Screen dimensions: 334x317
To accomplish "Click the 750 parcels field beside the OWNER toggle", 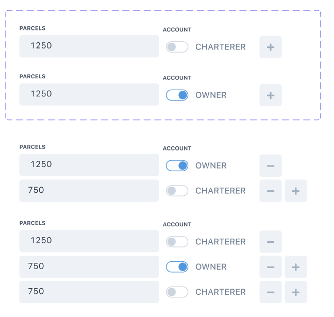I will (89, 266).
